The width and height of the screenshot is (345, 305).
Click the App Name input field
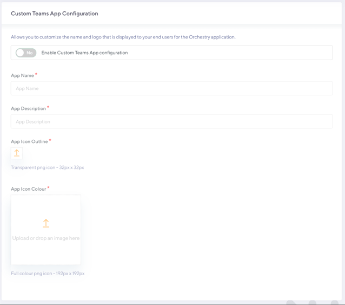(171, 88)
